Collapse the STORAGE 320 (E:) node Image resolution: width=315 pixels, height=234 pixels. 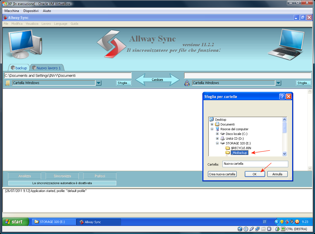pos(217,143)
